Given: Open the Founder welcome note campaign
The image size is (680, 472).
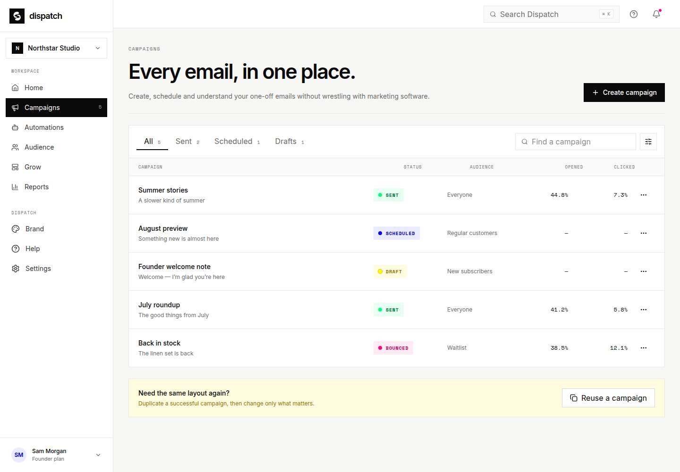Looking at the screenshot, I should (x=174, y=267).
